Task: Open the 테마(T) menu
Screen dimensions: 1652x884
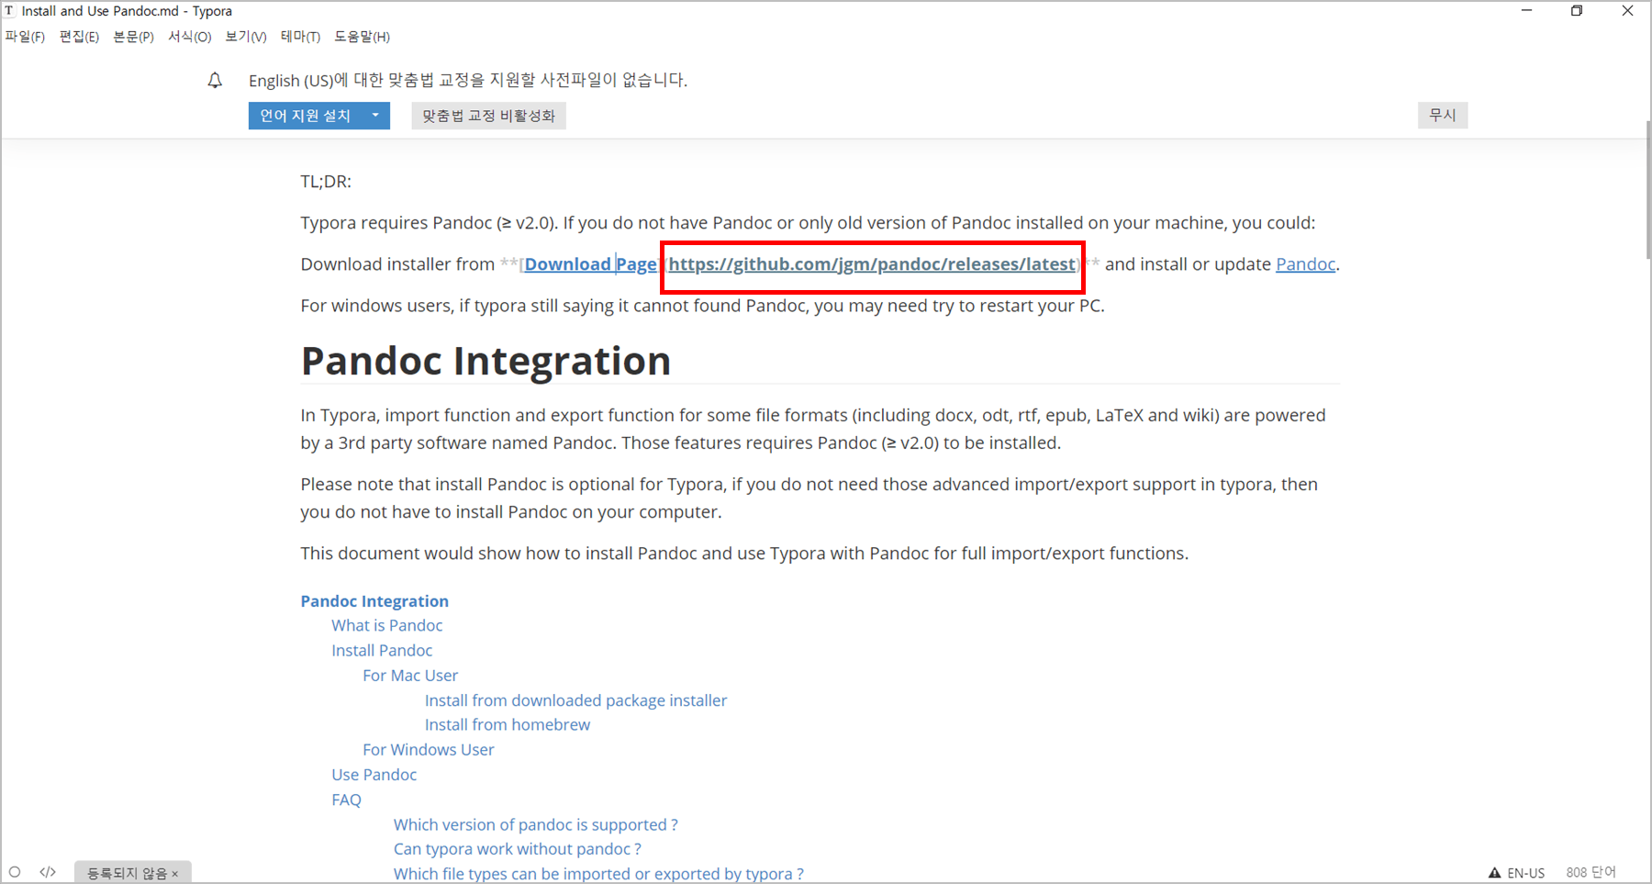Action: (x=300, y=37)
